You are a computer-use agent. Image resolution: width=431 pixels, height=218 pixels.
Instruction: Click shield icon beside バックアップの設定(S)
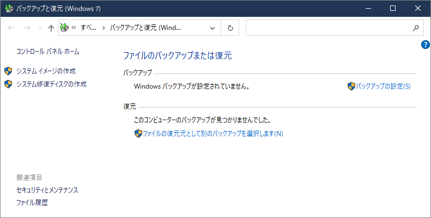(x=351, y=86)
